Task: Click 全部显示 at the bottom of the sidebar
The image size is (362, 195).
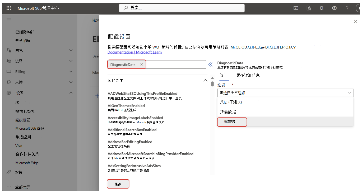Action: tap(22, 187)
